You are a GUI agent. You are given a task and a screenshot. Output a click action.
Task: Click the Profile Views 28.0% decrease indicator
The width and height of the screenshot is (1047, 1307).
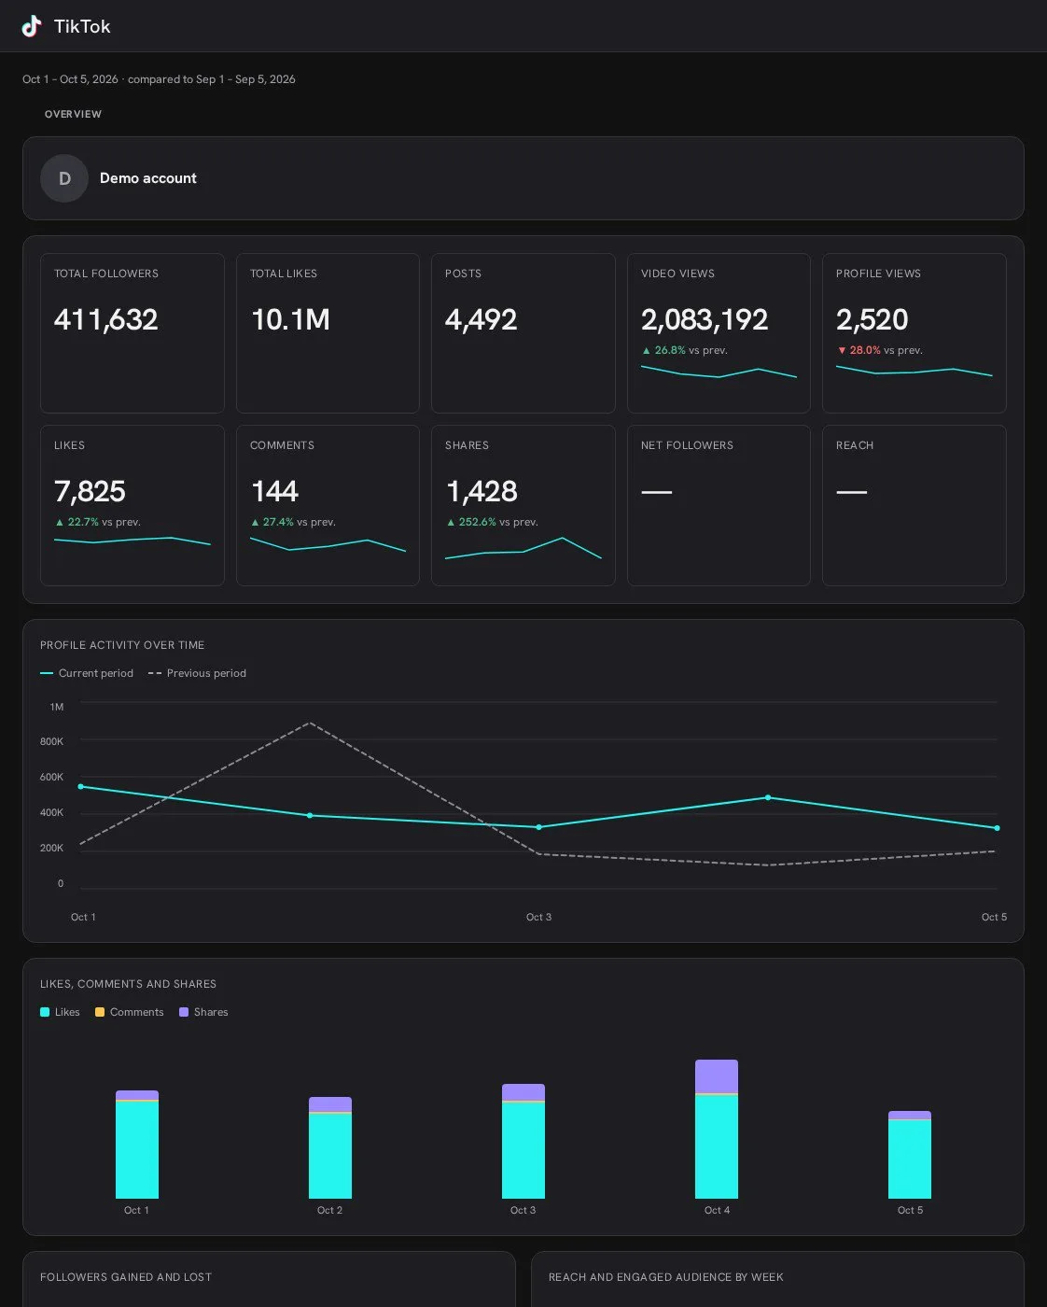(859, 350)
